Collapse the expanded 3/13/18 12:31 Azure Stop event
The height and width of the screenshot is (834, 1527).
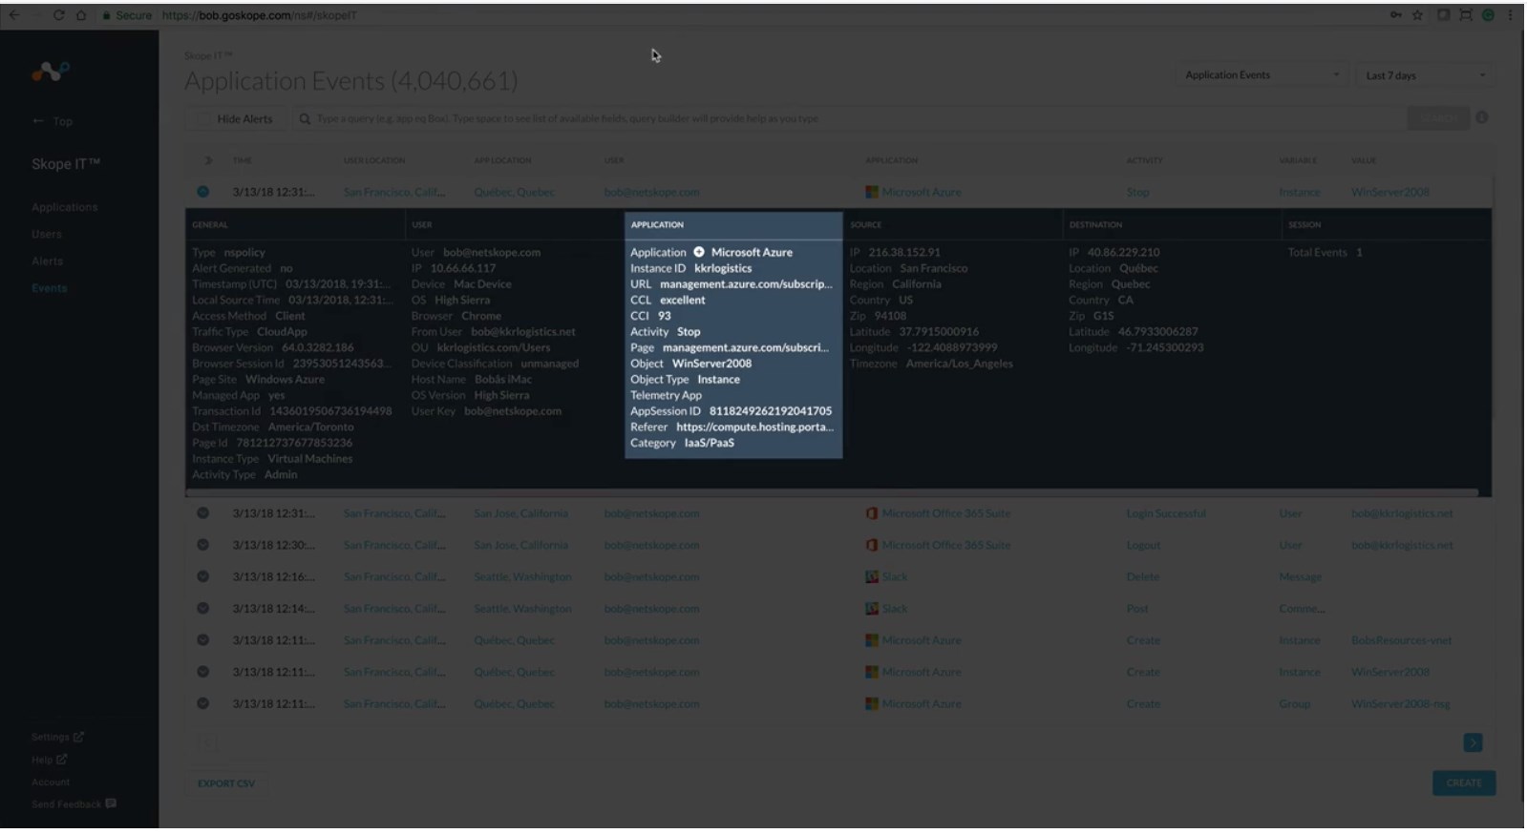[202, 192]
